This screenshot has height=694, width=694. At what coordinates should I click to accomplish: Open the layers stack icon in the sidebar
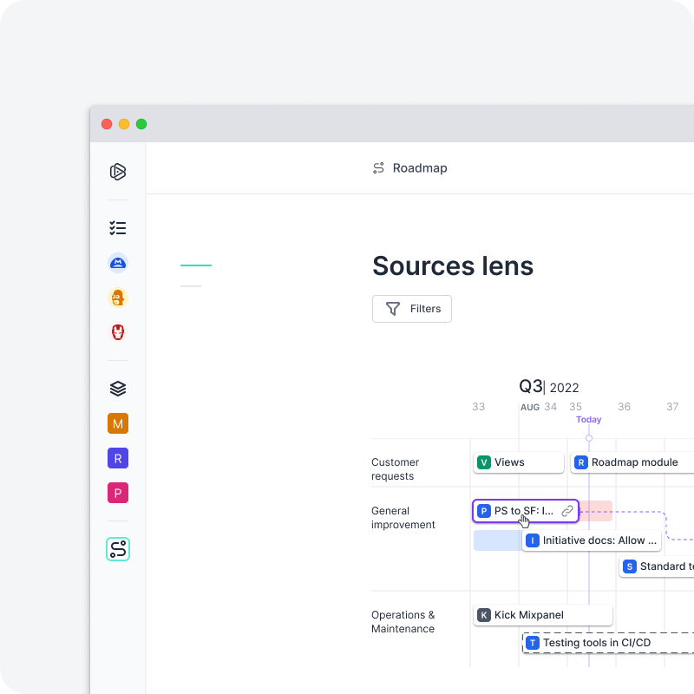[117, 388]
